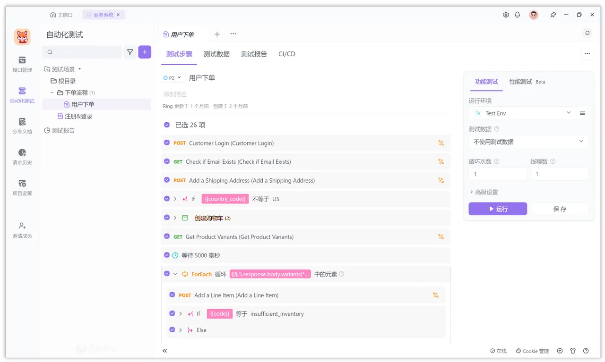Click link icon on Add a Line Item step

click(436, 295)
